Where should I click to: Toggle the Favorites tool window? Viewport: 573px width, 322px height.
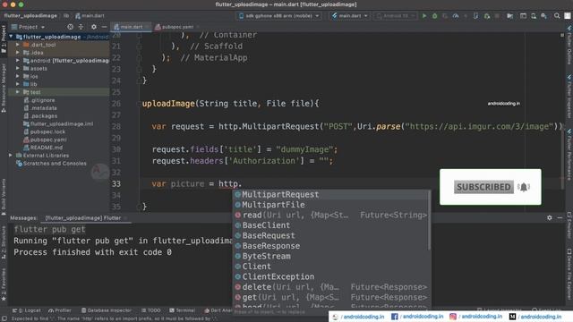pos(4,284)
